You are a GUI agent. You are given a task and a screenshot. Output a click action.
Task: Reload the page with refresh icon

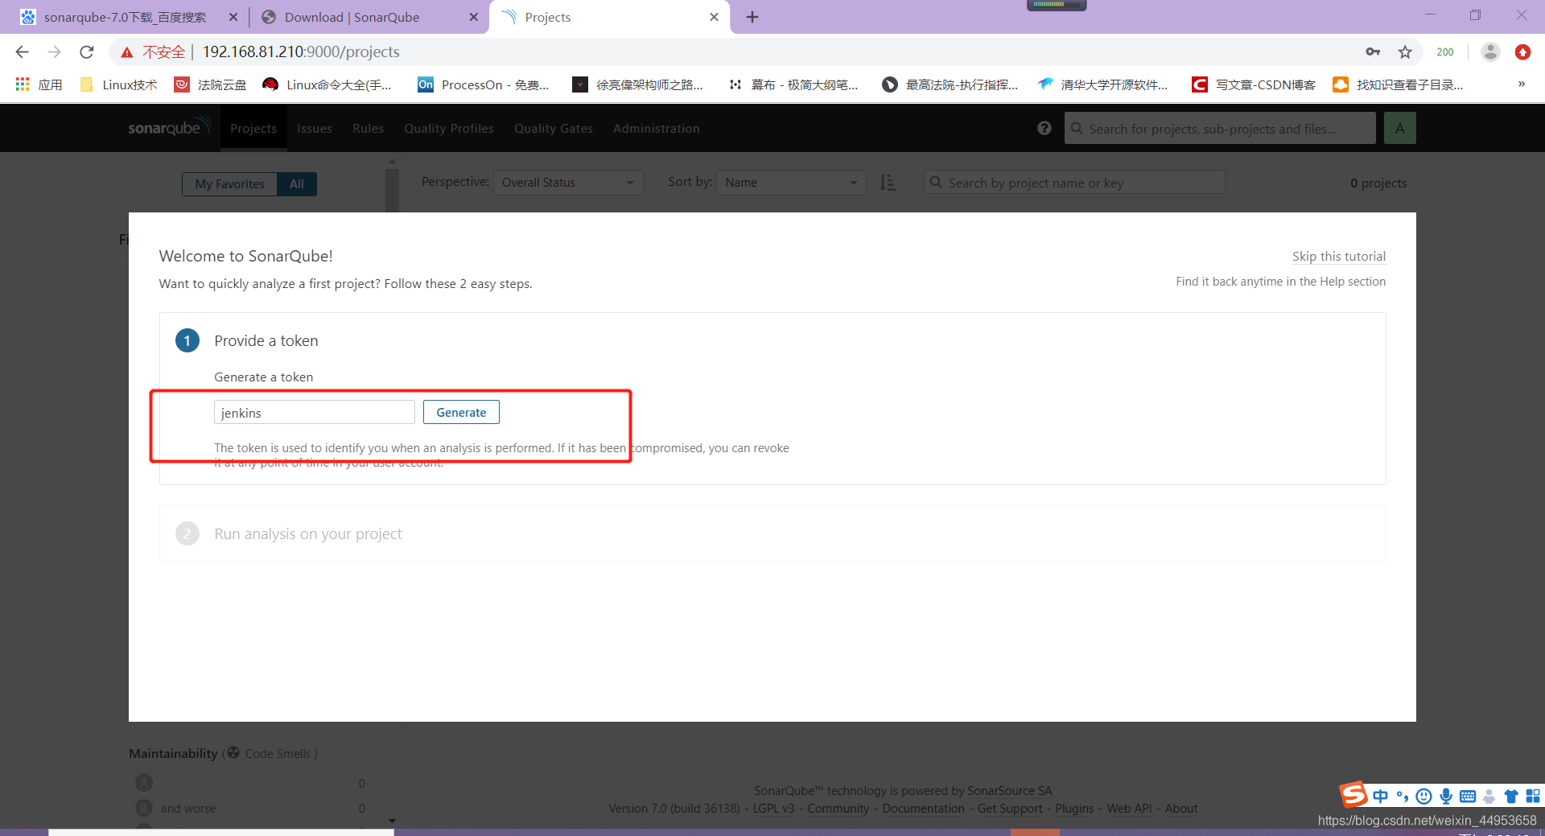pos(87,51)
